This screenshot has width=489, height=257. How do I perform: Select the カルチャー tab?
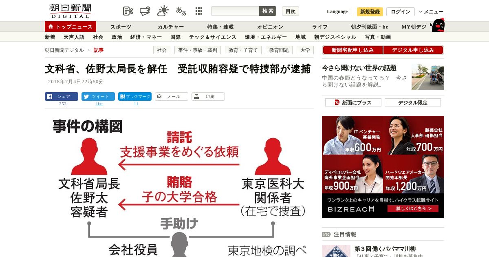click(x=171, y=27)
